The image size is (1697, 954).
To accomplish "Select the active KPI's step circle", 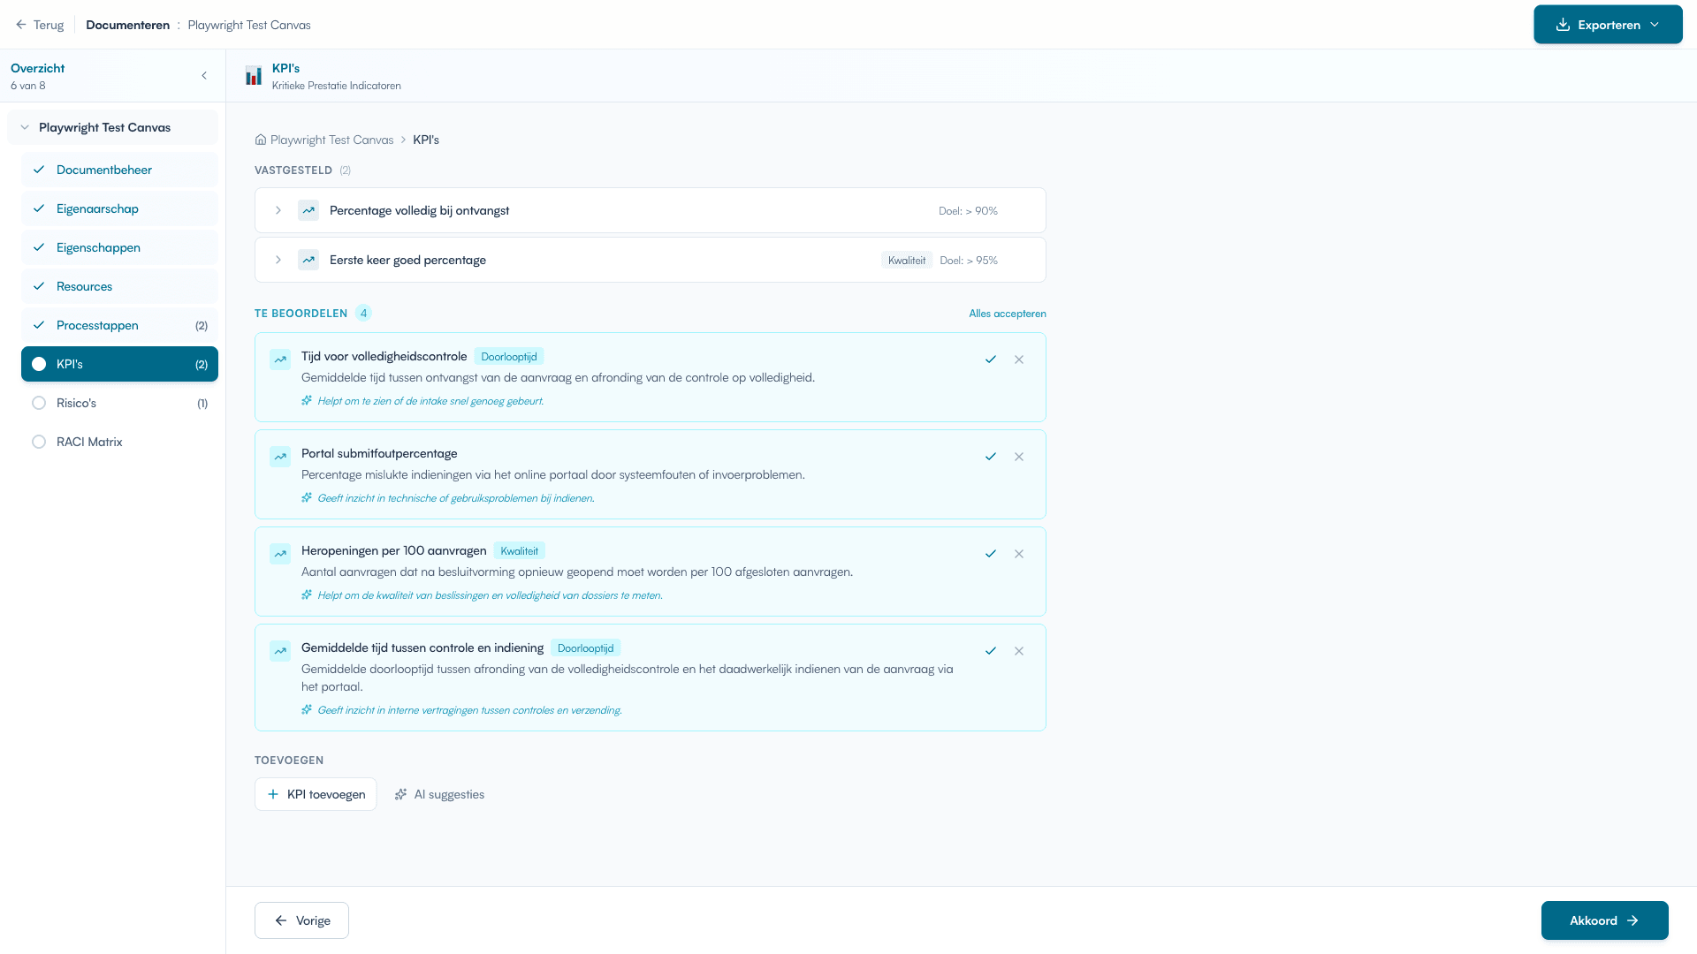I will coord(39,364).
